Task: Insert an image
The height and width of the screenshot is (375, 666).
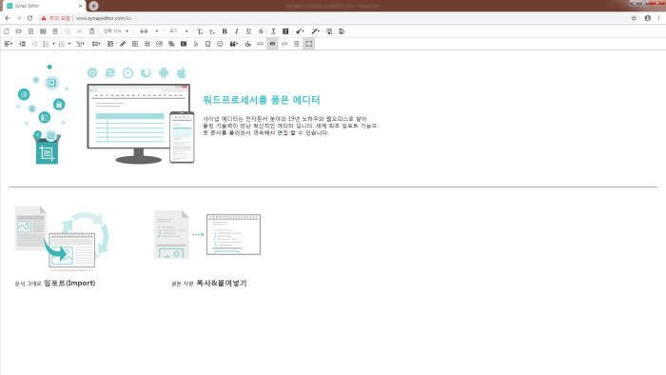Action: coord(159,44)
